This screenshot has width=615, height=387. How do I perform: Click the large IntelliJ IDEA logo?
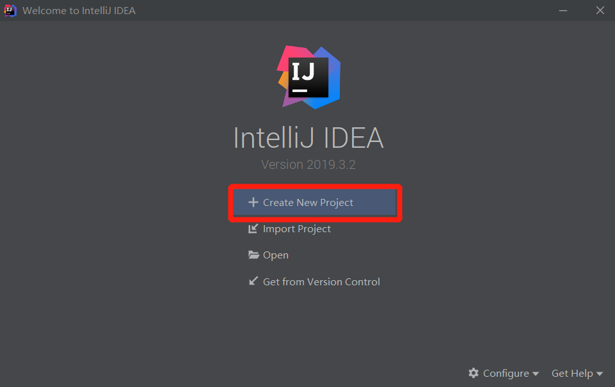[308, 77]
